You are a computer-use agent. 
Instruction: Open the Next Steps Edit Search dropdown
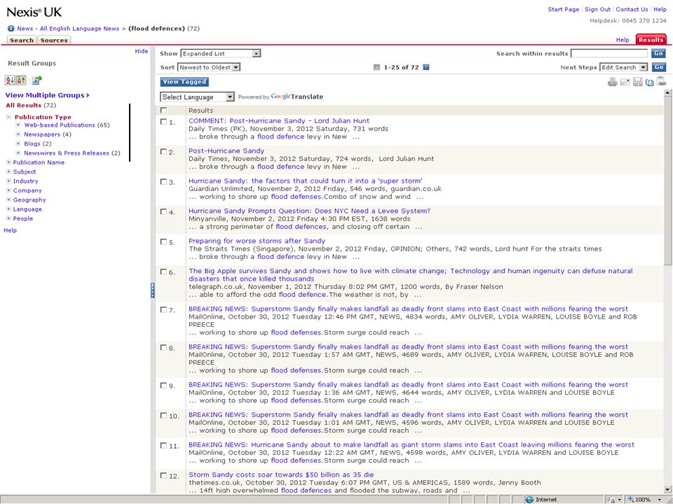pyautogui.click(x=624, y=67)
